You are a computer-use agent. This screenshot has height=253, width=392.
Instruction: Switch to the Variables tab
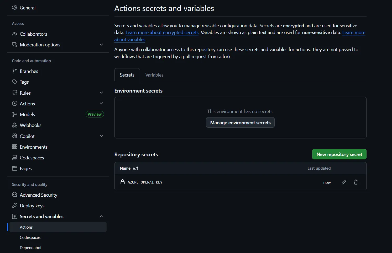tap(154, 75)
